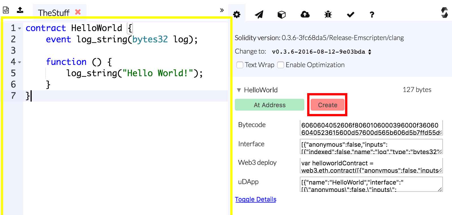Screen dimensions: 452x215
Task: Close the TheStuff tab with red X
Action: (78, 12)
